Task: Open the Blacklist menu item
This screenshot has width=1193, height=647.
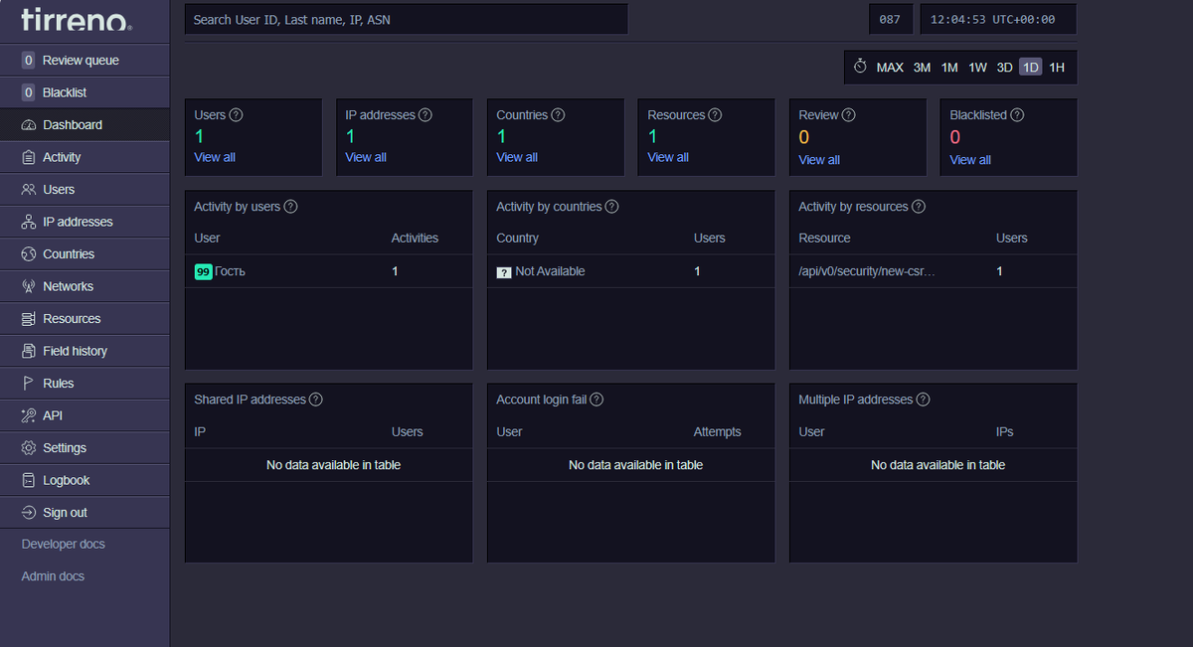Action: pos(85,92)
